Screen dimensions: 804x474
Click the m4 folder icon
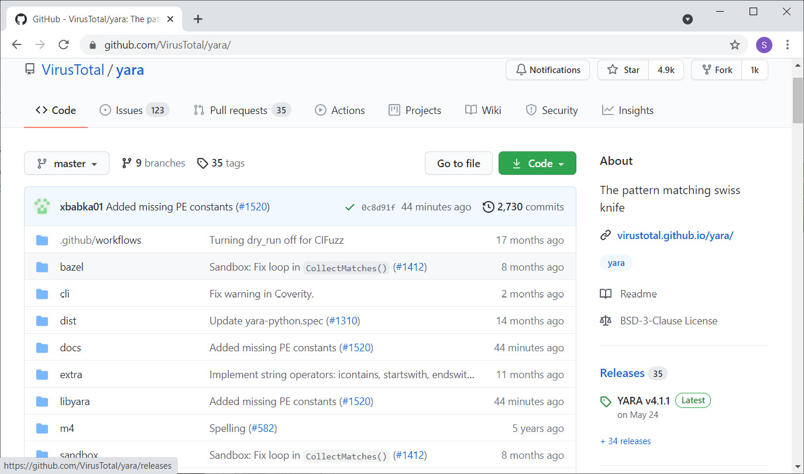click(x=42, y=428)
